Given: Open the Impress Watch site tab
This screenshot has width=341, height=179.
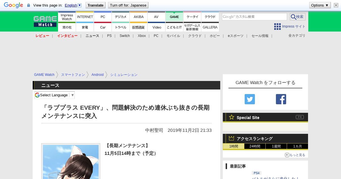Looking at the screenshot, I should (67, 17).
